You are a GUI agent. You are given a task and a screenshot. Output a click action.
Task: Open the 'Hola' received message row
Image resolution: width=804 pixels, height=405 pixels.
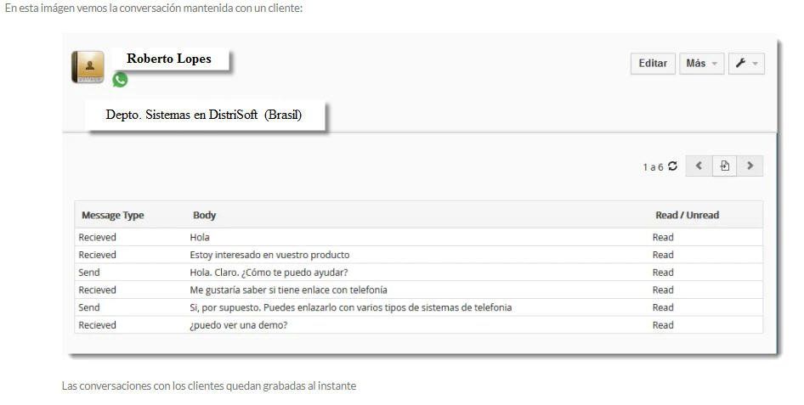(418, 237)
